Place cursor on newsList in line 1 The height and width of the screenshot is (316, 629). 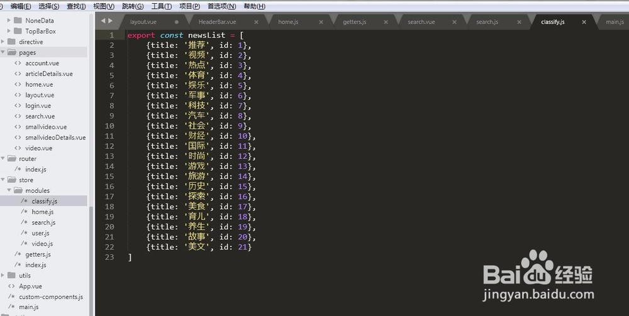click(206, 35)
